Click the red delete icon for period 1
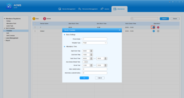Image resolution: width=184 pixels, height=98 pixels. [158, 27]
